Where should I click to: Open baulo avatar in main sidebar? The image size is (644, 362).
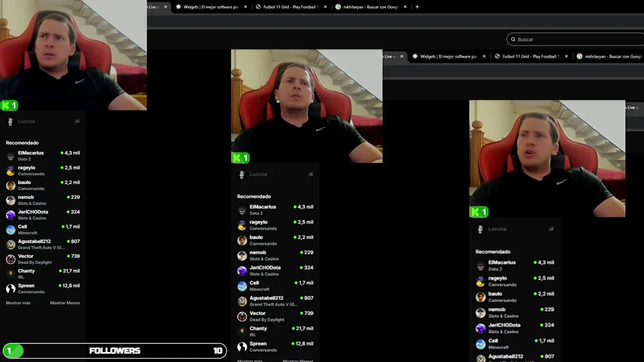(11, 185)
